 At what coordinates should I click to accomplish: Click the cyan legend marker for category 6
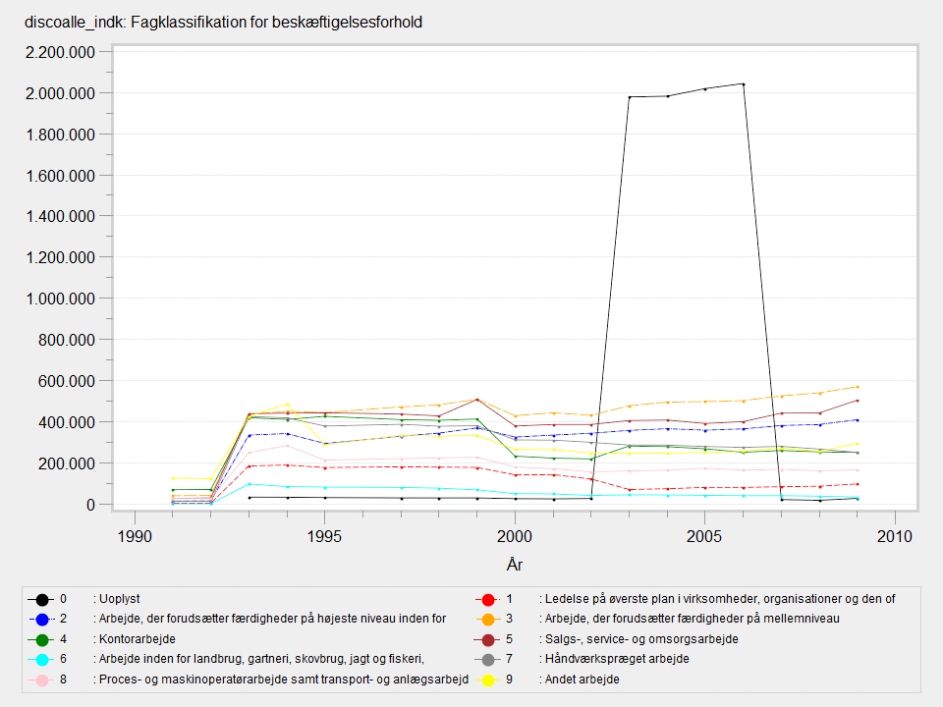(x=40, y=659)
